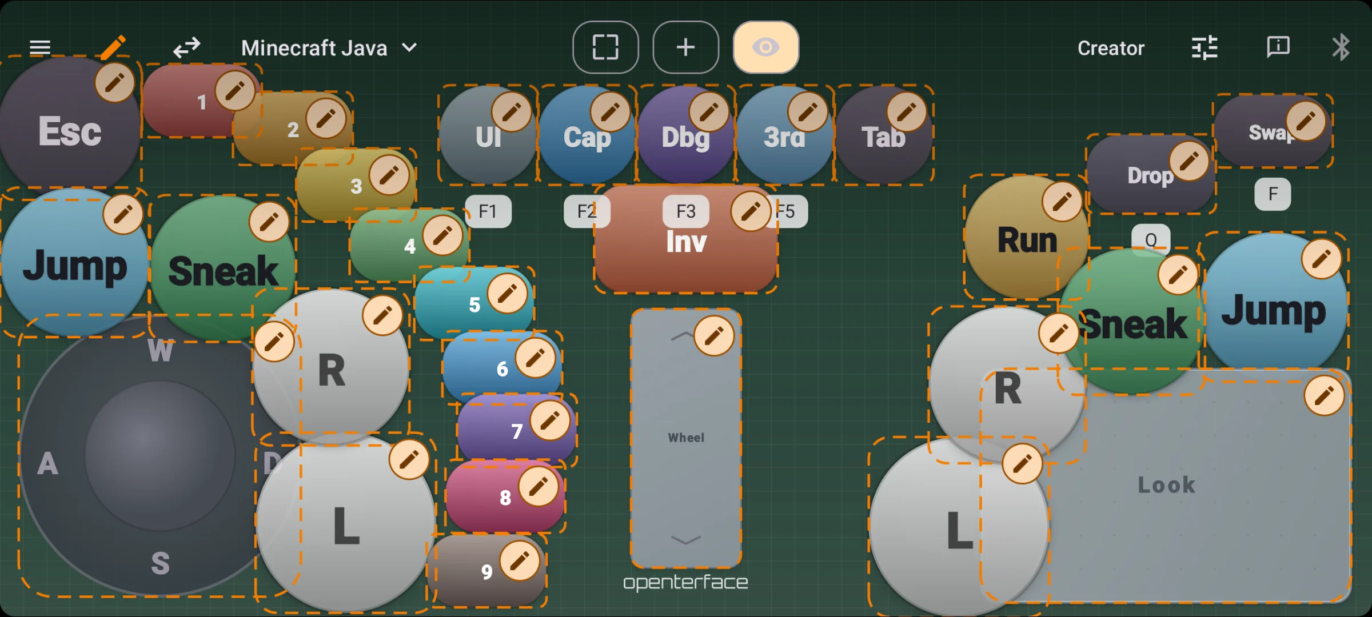Edit the Tab button pencil

tap(907, 111)
